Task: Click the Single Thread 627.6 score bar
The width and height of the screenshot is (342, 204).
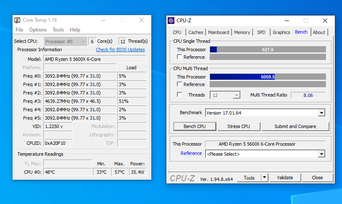Action: [268, 50]
